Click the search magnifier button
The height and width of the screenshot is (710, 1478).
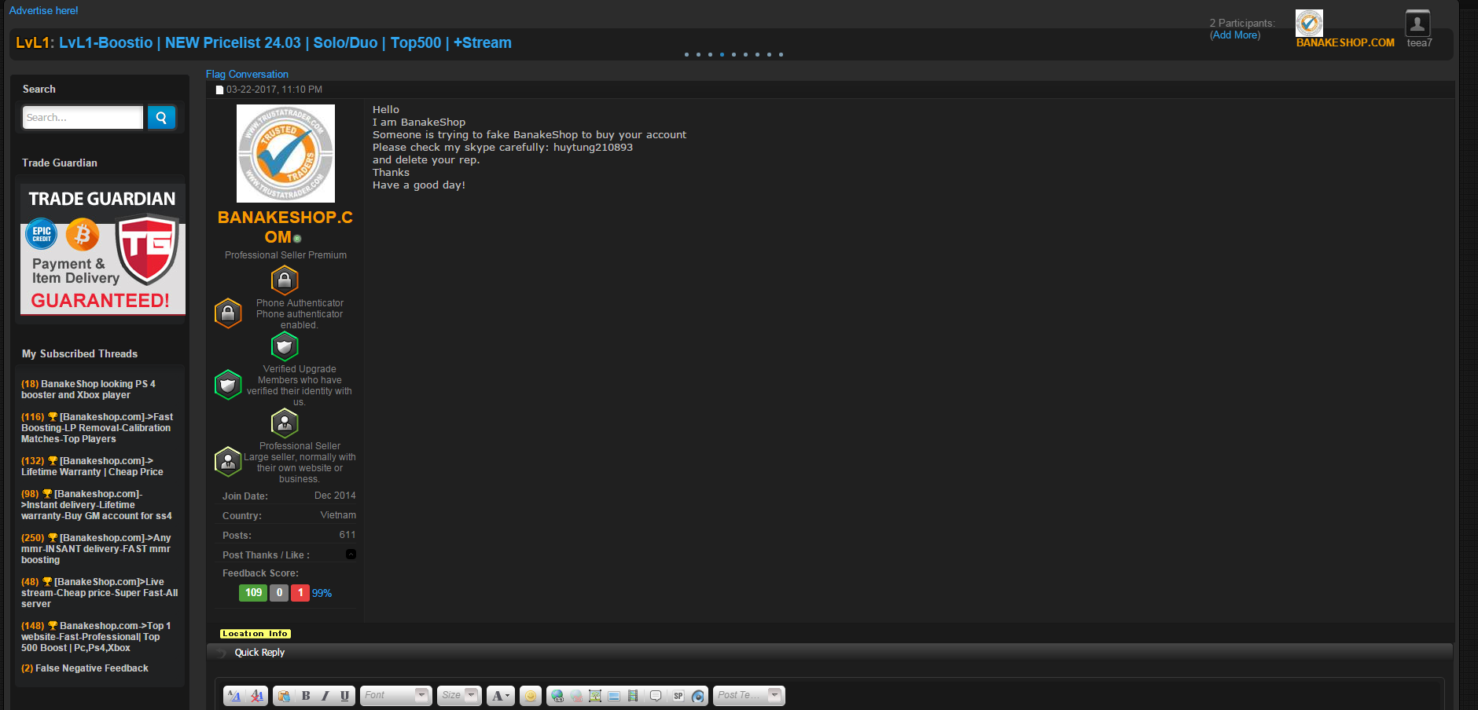[161, 118]
